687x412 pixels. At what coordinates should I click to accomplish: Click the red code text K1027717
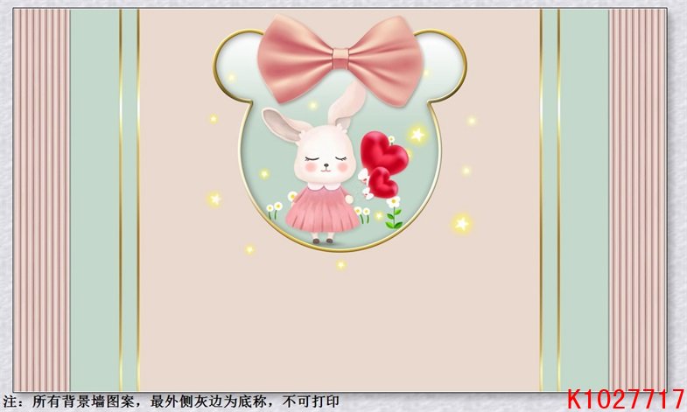click(x=626, y=399)
